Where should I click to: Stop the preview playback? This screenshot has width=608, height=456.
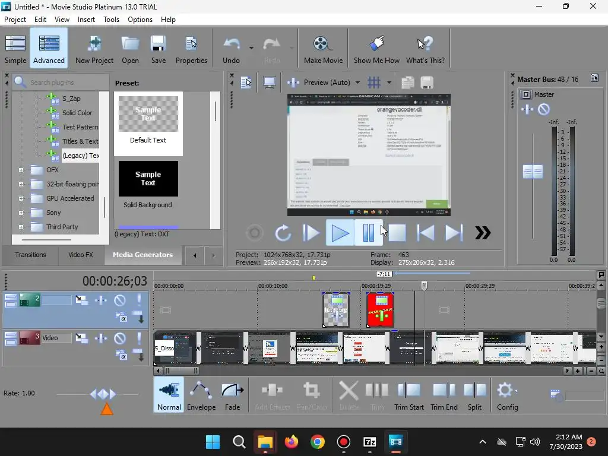click(397, 233)
